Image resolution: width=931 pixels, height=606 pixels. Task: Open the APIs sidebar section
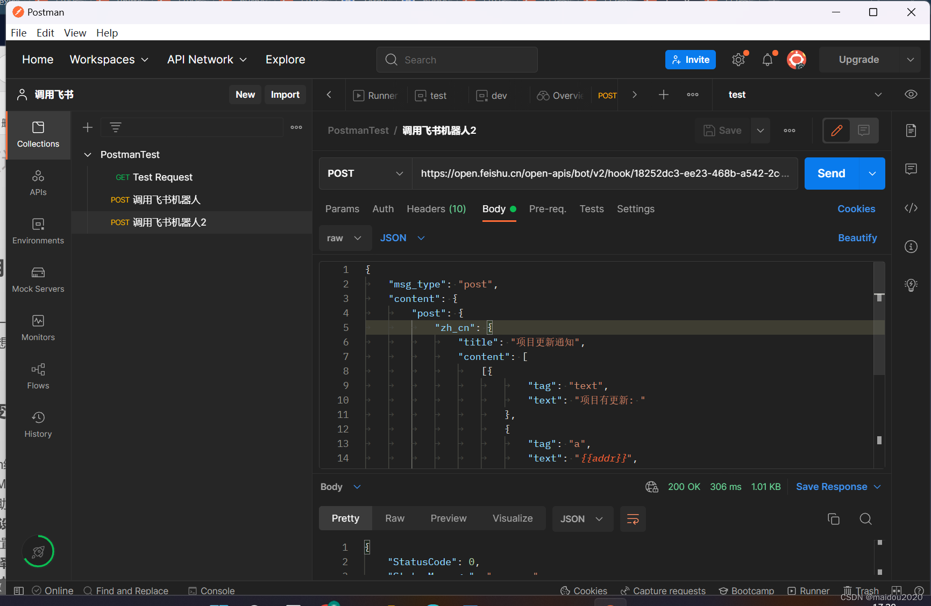tap(38, 183)
